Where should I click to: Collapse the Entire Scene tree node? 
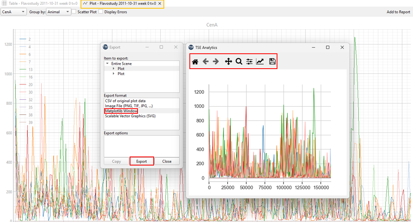point(107,64)
